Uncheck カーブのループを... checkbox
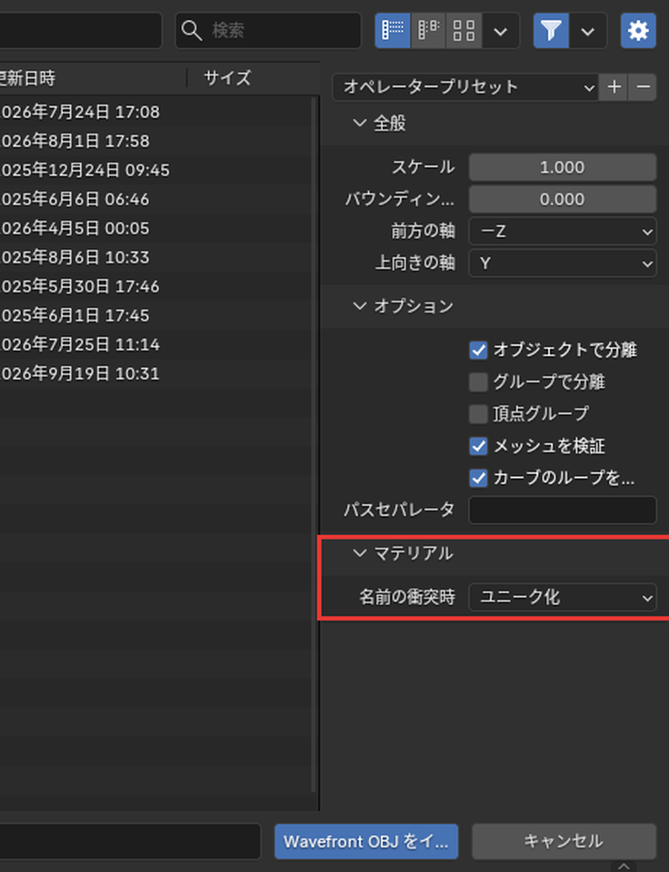Image resolution: width=669 pixels, height=872 pixels. [478, 478]
